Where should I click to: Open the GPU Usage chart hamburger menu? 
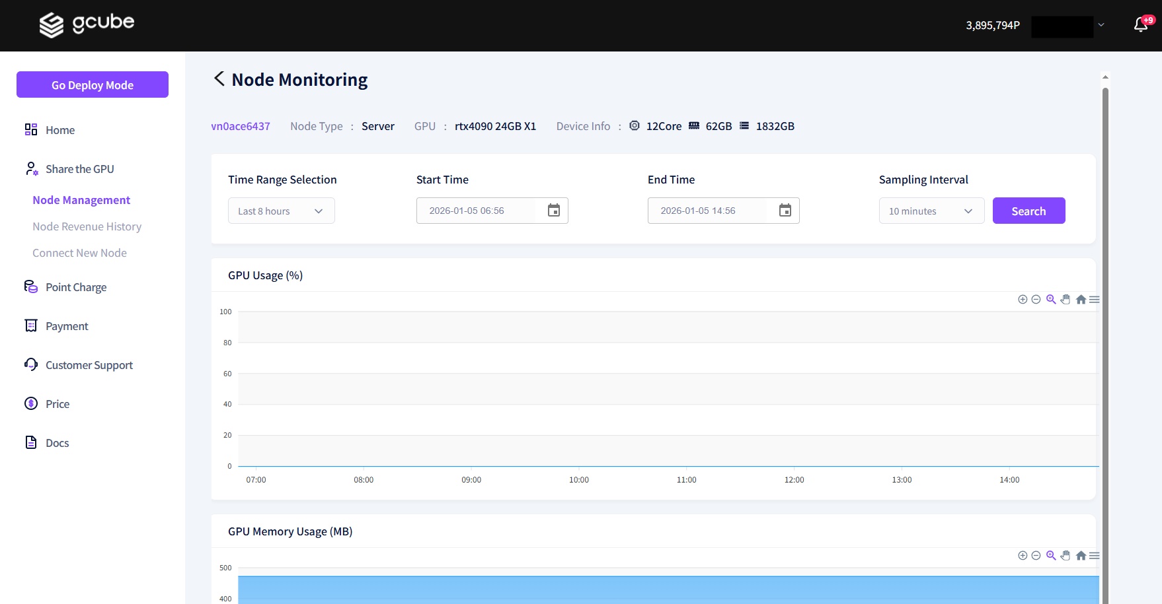[1095, 300]
